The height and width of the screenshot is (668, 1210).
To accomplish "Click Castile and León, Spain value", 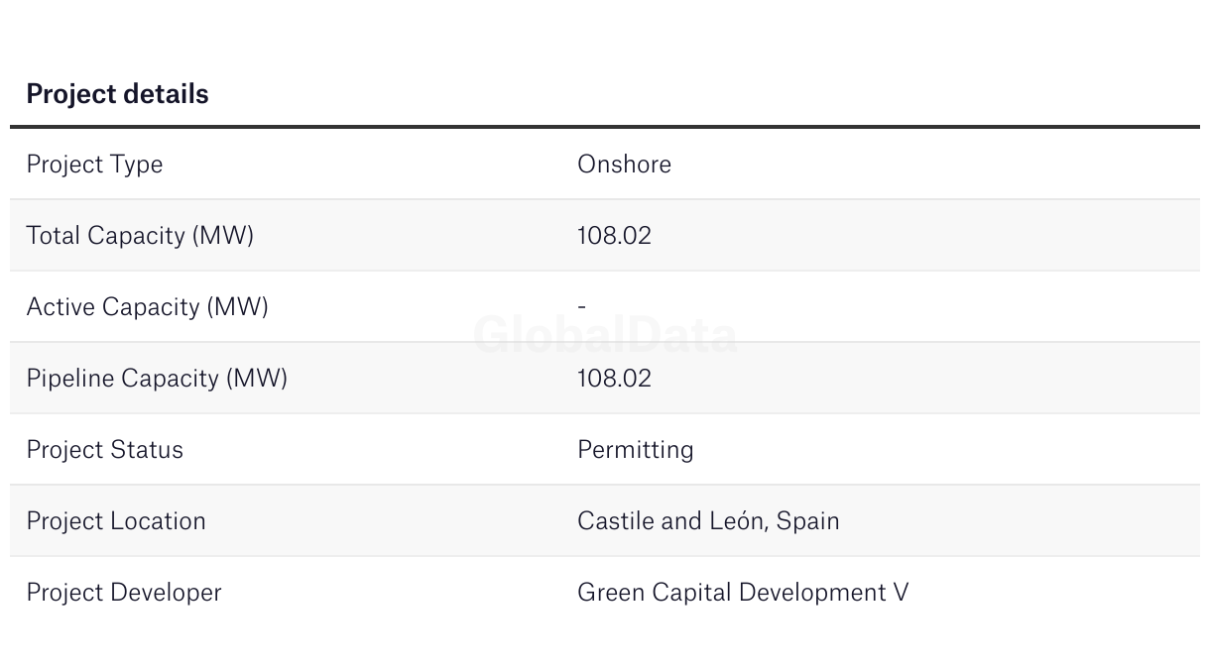I will tap(708, 521).
